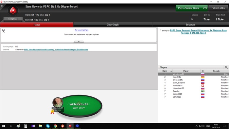
Task: Click the tournament broadcast antenna icon
Action: point(4,31)
